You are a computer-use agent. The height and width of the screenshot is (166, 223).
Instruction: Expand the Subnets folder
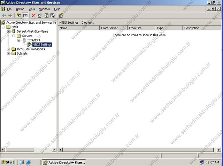[x=8, y=53]
